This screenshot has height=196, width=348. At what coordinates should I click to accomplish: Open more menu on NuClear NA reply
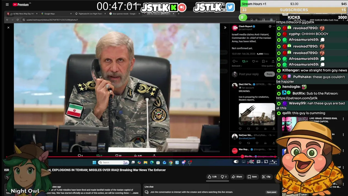click(x=274, y=135)
